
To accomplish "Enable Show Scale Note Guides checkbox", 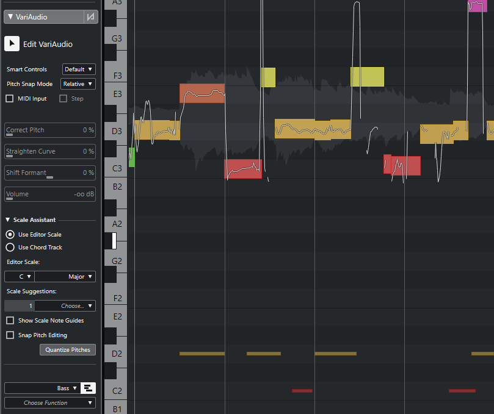I will (10, 321).
